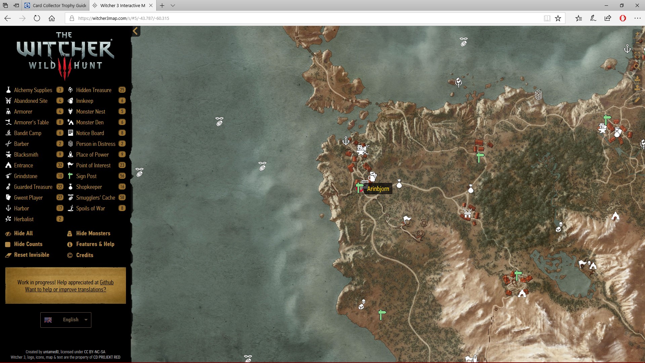Open the English language dropdown
Image resolution: width=645 pixels, height=363 pixels.
click(x=66, y=320)
